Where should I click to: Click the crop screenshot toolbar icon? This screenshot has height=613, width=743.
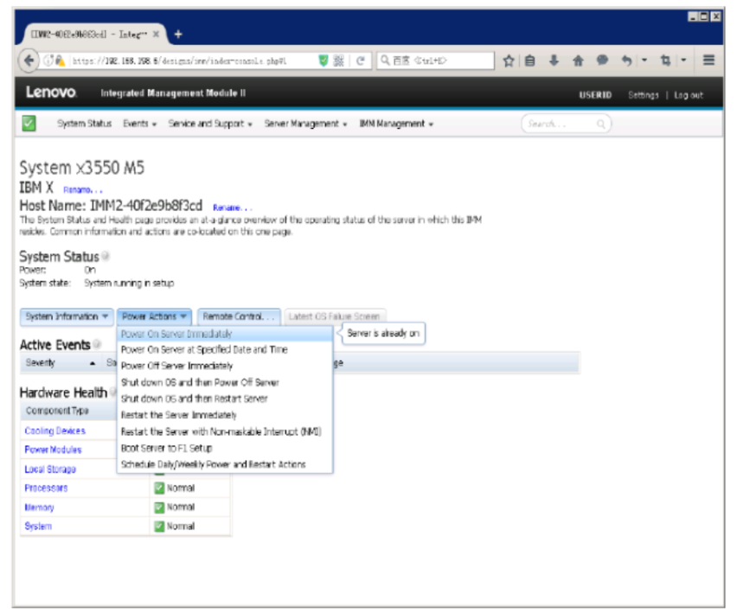[666, 61]
